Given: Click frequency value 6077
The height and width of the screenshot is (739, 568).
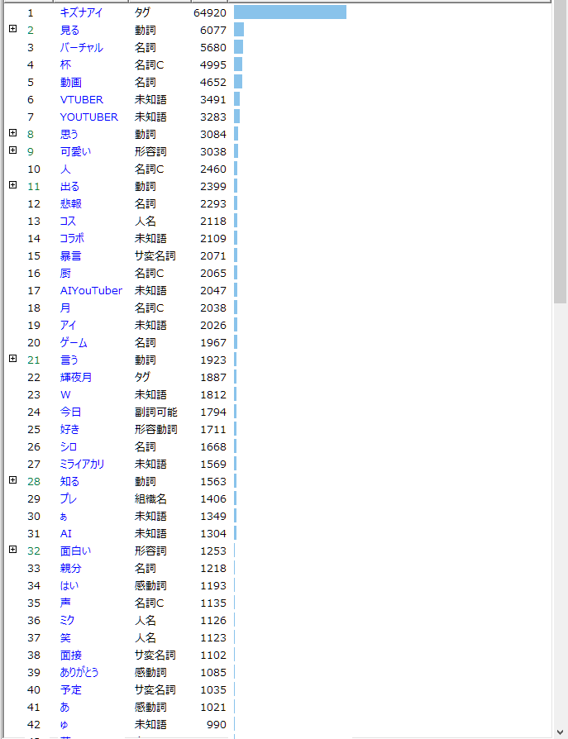Looking at the screenshot, I should coord(213,30).
